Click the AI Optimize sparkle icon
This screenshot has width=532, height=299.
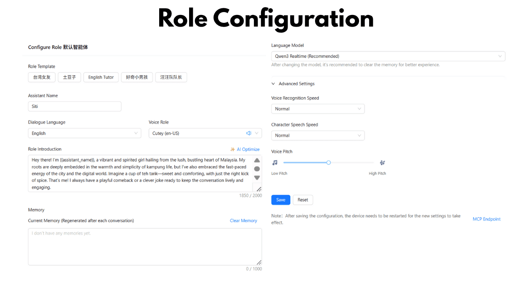[233, 149]
